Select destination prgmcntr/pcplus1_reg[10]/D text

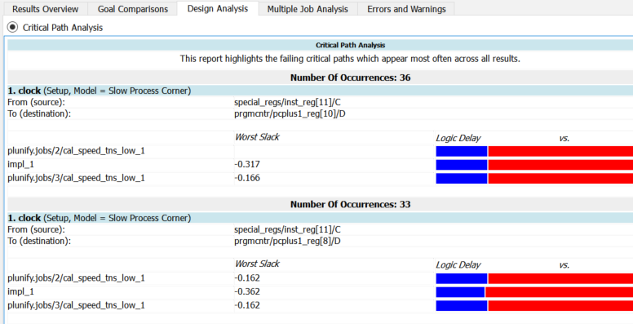290,114
